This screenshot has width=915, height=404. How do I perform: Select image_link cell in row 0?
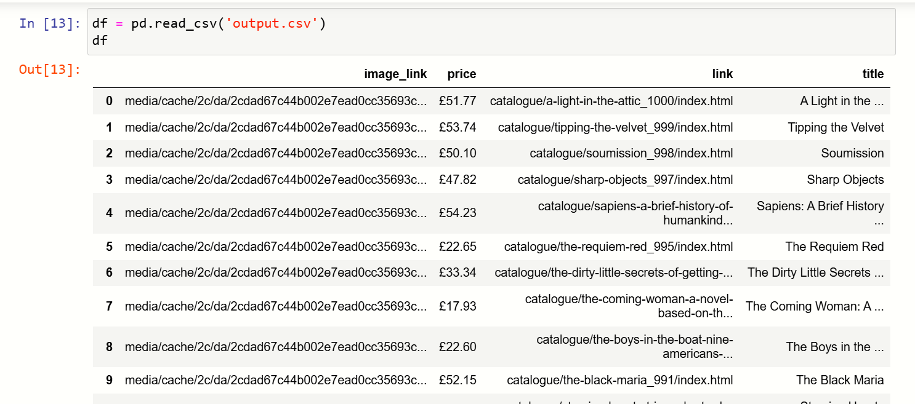point(276,101)
